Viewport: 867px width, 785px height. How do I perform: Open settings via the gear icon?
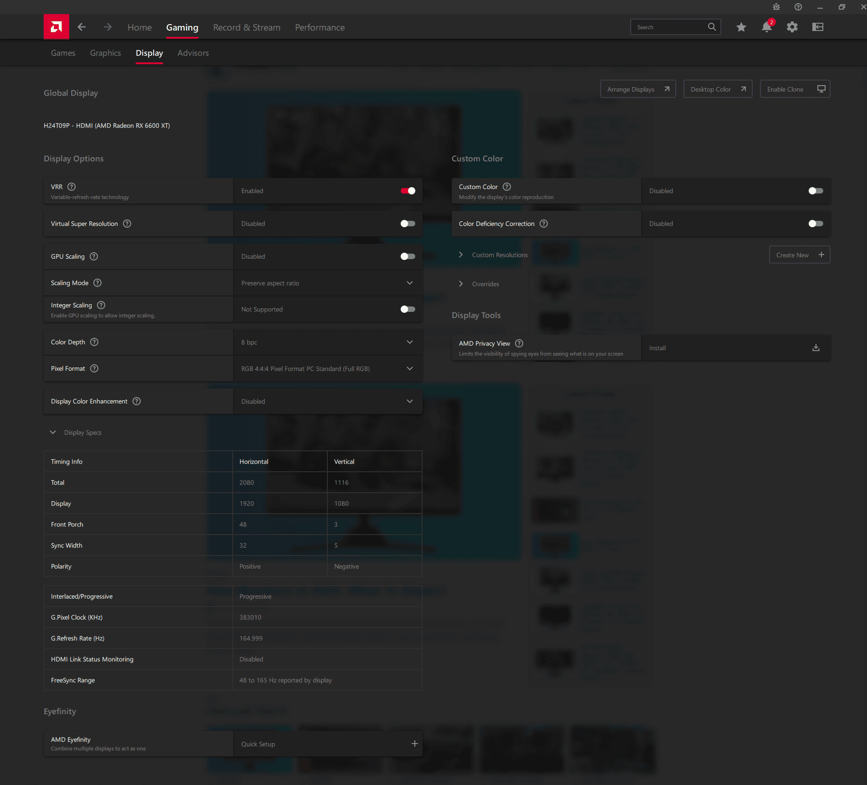pyautogui.click(x=792, y=27)
